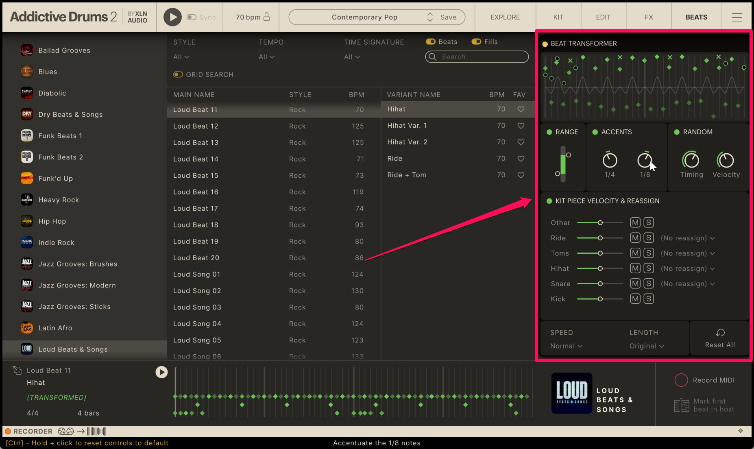The width and height of the screenshot is (754, 449).
Task: Toggle the ACCENTS enable dot
Action: (595, 132)
